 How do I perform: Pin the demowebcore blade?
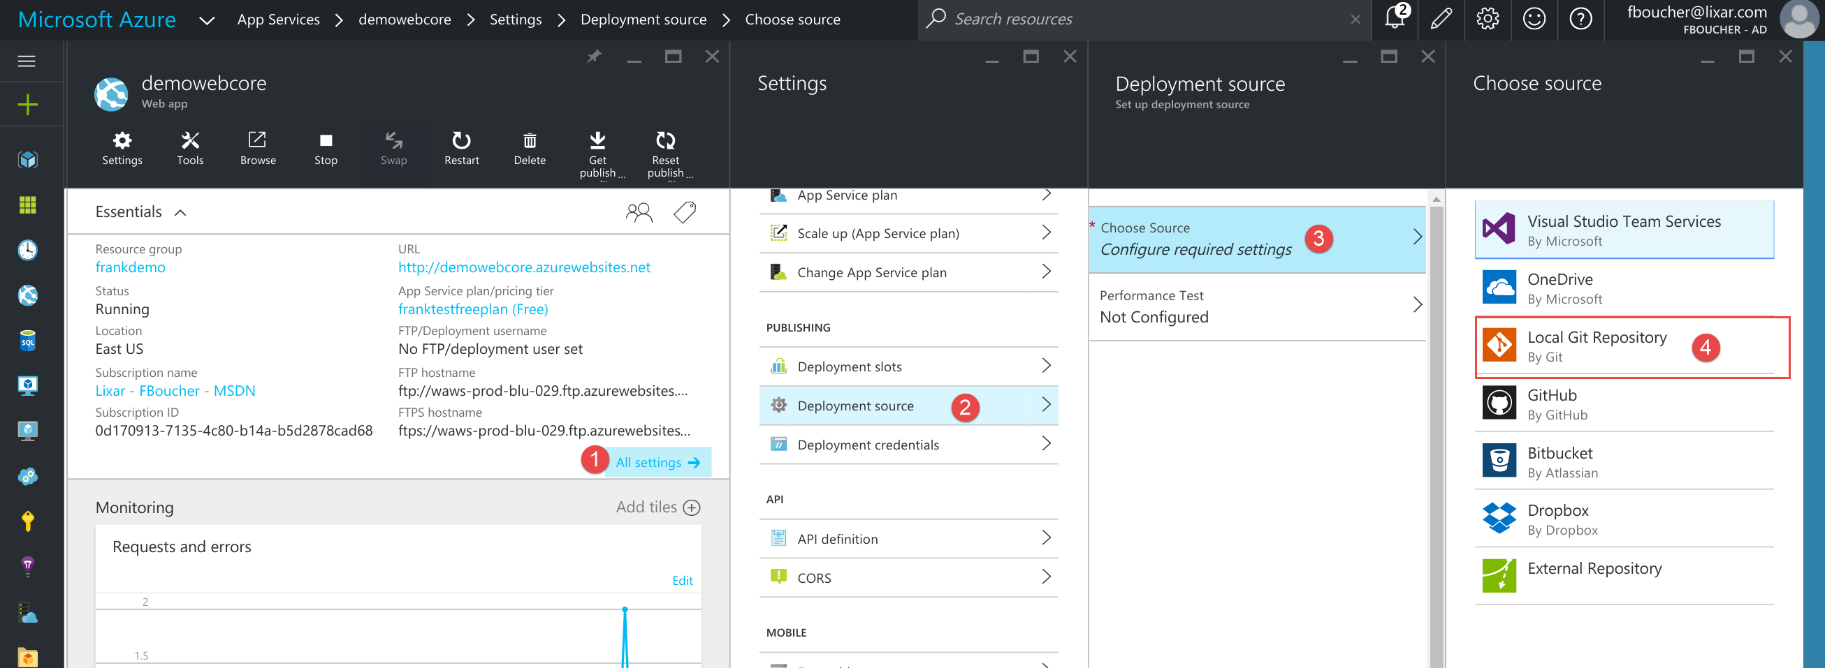point(594,56)
